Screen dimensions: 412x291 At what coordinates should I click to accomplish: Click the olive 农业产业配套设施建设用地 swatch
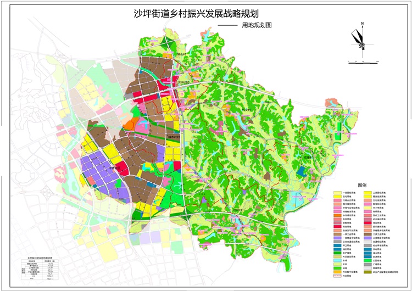(368, 272)
